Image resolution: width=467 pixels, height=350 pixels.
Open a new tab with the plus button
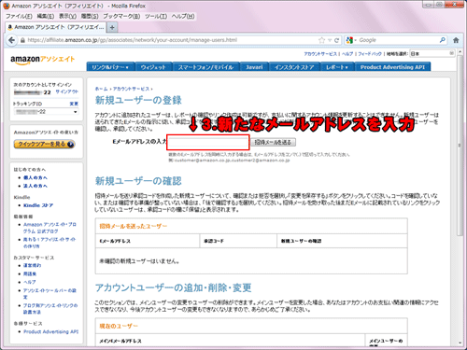pos(112,27)
